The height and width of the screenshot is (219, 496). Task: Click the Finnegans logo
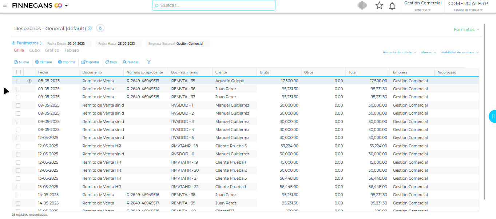click(37, 5)
